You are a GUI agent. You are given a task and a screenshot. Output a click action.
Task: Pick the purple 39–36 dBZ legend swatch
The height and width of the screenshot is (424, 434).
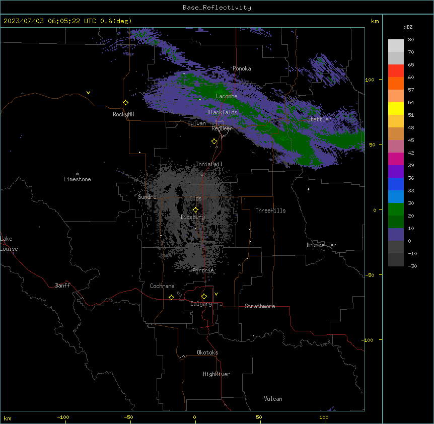tap(396, 172)
